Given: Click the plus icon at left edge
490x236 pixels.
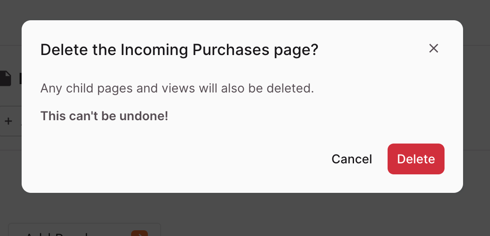Looking at the screenshot, I should coord(8,121).
